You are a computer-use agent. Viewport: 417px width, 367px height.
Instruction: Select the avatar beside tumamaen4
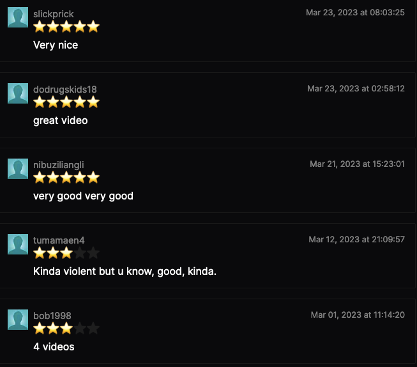(18, 244)
